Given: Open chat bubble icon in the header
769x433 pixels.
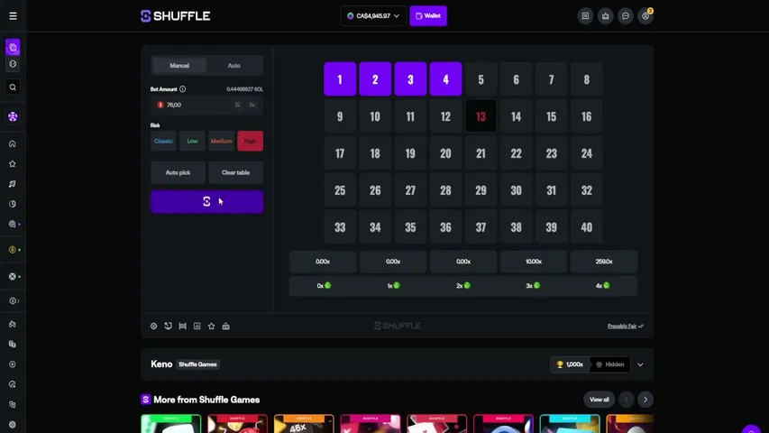Looking at the screenshot, I should click(626, 16).
